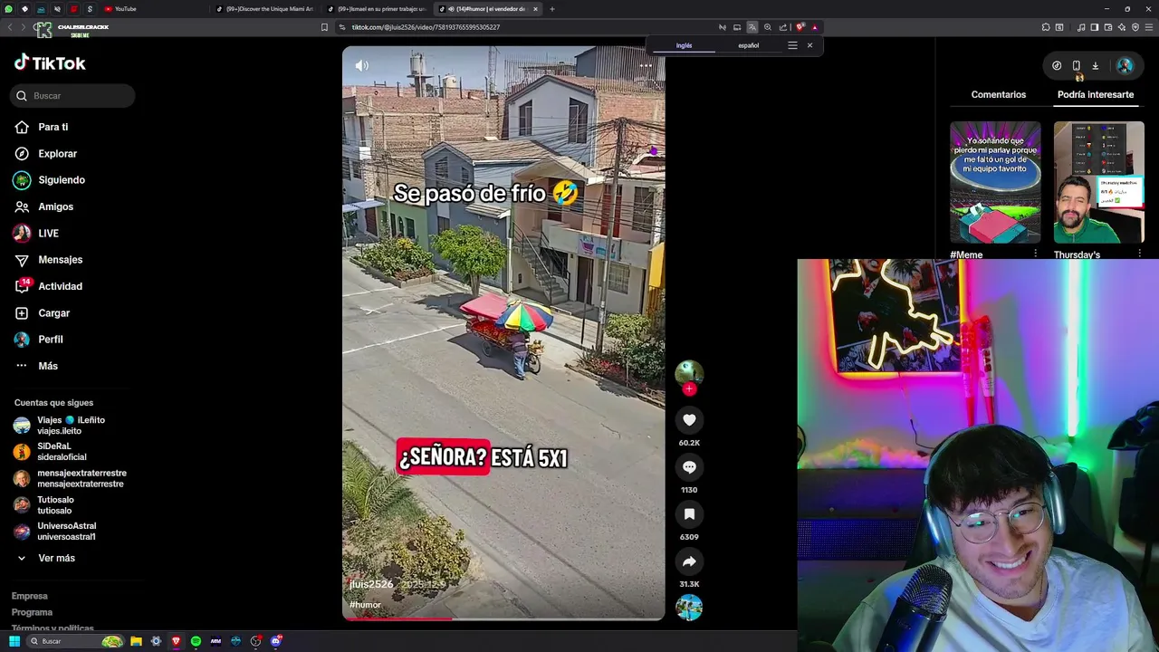Image resolution: width=1159 pixels, height=652 pixels.
Task: Seek on the red video progress bar
Action: coord(503,619)
